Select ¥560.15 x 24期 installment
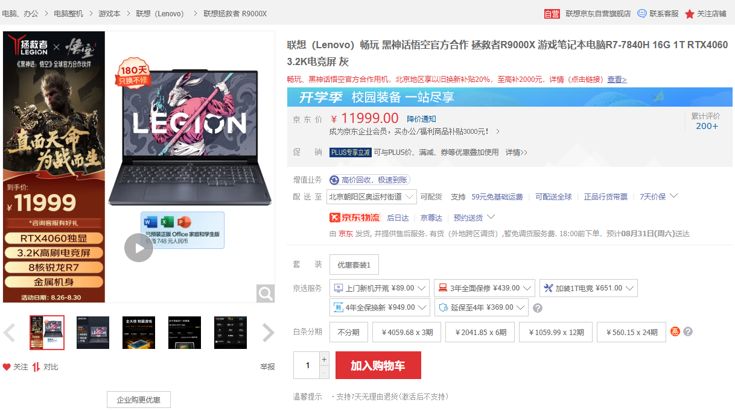 [x=632, y=332]
